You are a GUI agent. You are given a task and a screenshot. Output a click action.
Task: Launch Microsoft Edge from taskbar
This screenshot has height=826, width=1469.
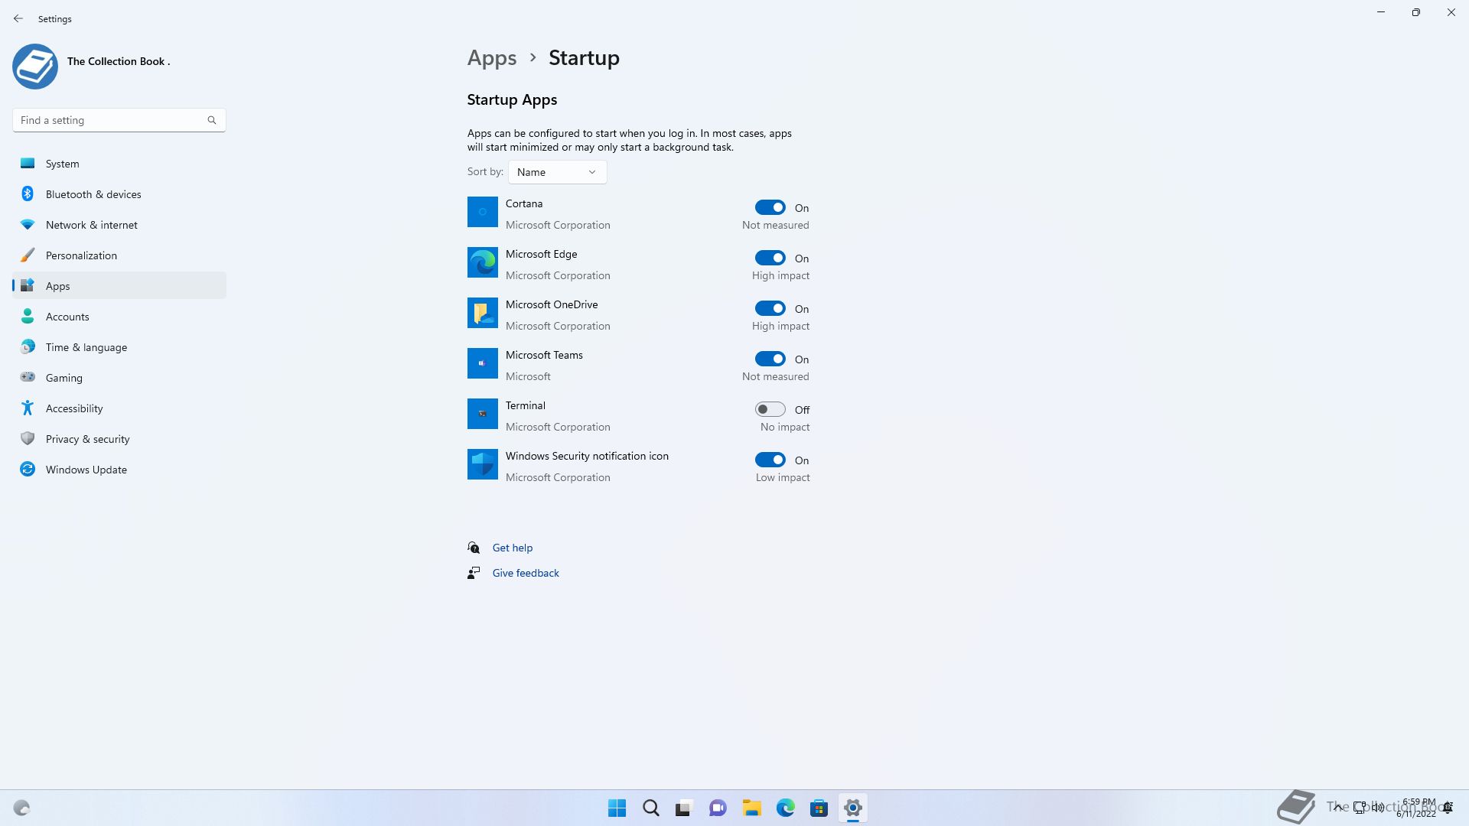coord(786,808)
